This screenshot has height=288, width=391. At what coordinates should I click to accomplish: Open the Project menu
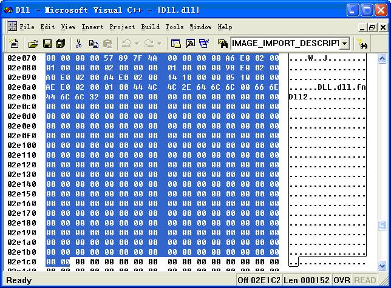(x=122, y=27)
